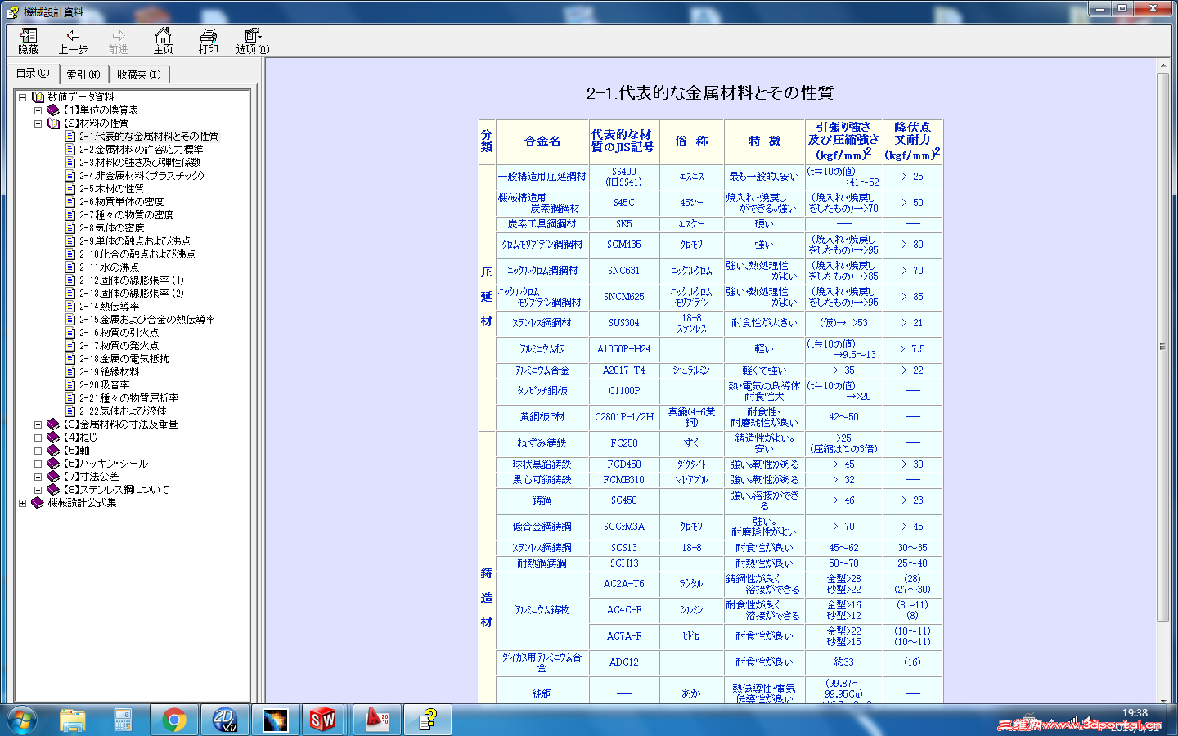Expand the 【1】単位の換算表 node
1178x736 pixels.
tap(38, 110)
